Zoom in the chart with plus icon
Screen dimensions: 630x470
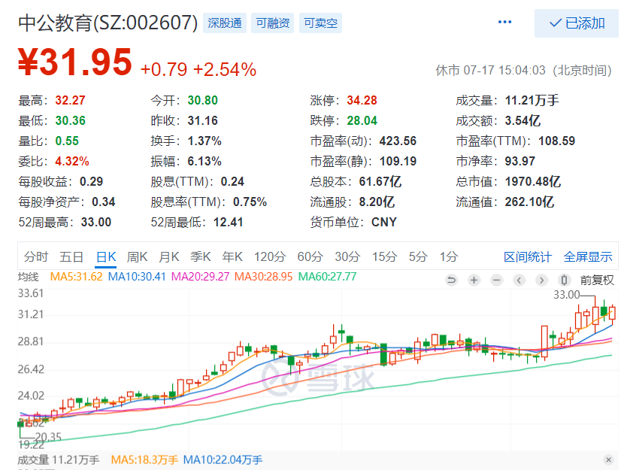474,280
